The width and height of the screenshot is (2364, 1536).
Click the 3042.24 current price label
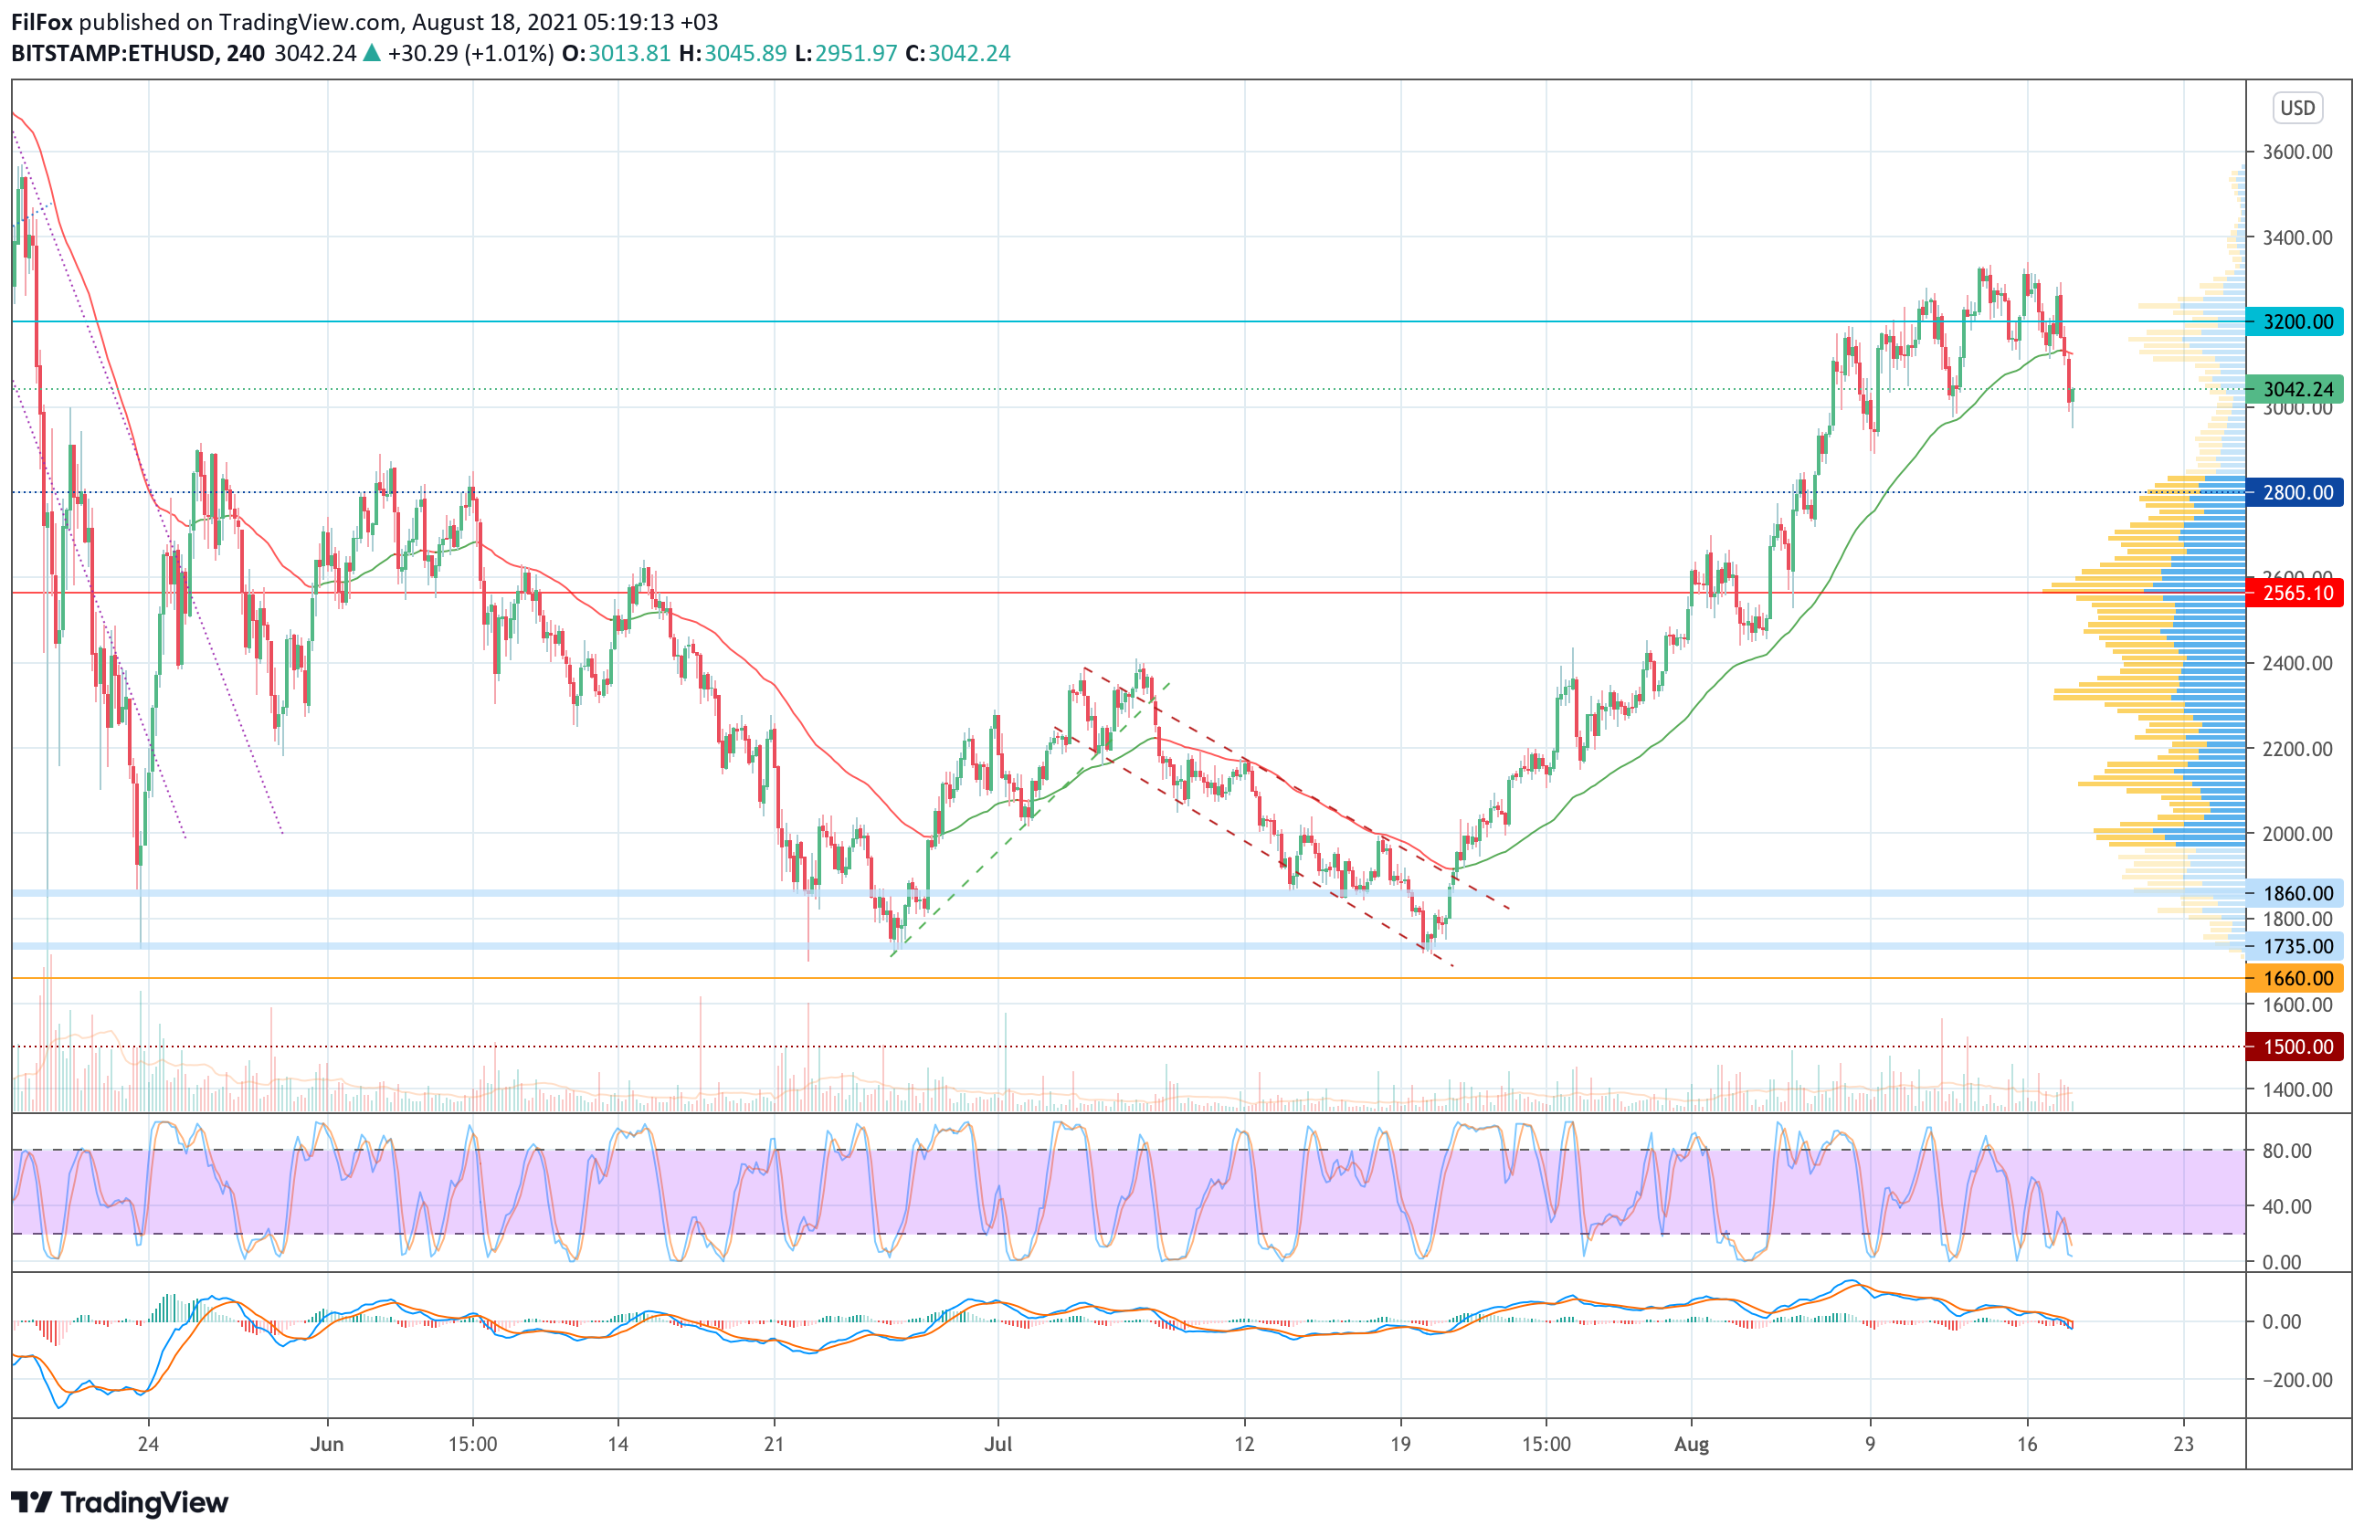[2296, 389]
